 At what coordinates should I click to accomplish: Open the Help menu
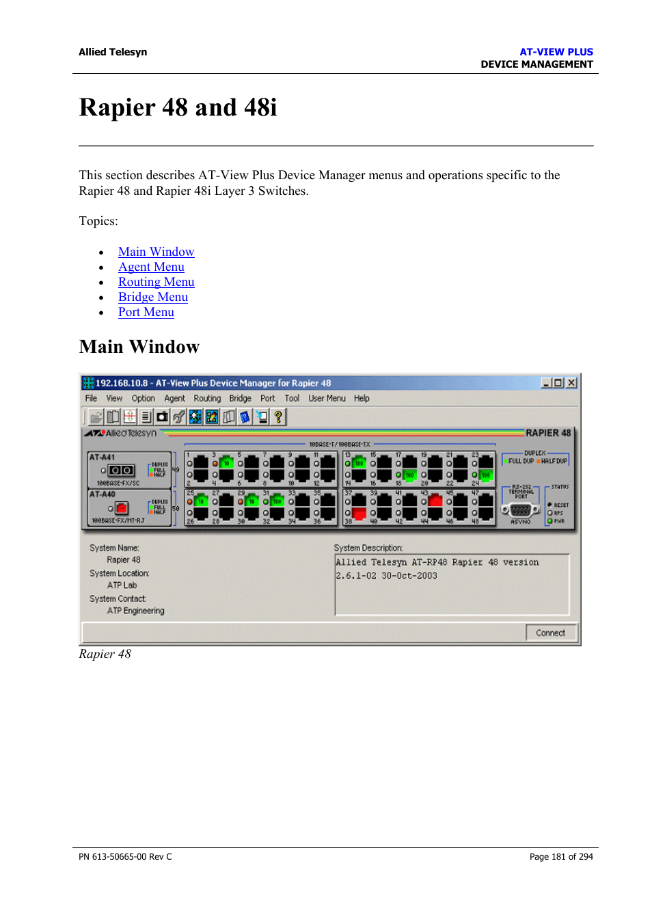click(x=362, y=398)
